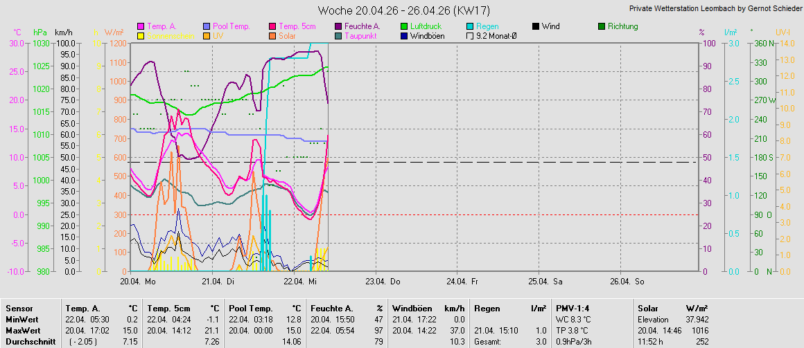Click the UV legend label
This screenshot has width=804, height=348.
218,35
